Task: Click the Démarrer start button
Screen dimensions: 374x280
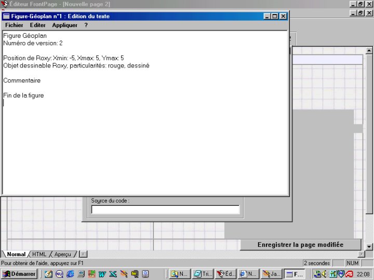Action: pyautogui.click(x=19, y=274)
